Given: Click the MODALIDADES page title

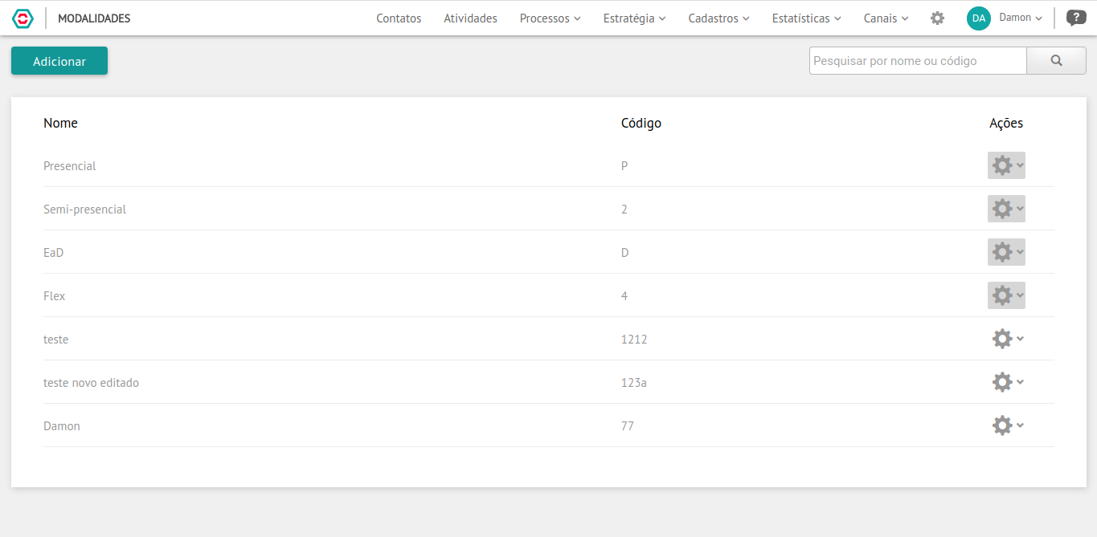Looking at the screenshot, I should pyautogui.click(x=94, y=18).
